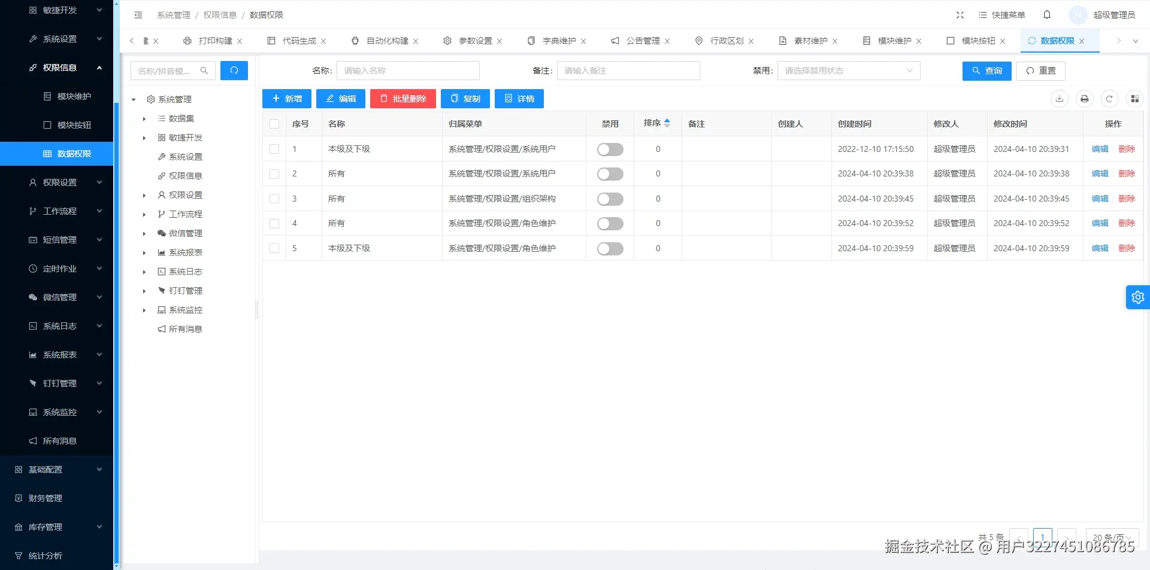Collapse the sidebar with the fold icon
This screenshot has width=1150, height=570.
[x=138, y=15]
